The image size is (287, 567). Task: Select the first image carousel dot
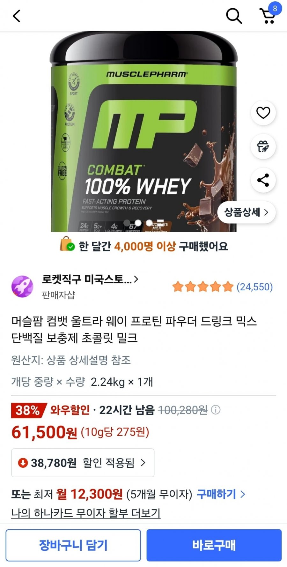[x=127, y=223]
